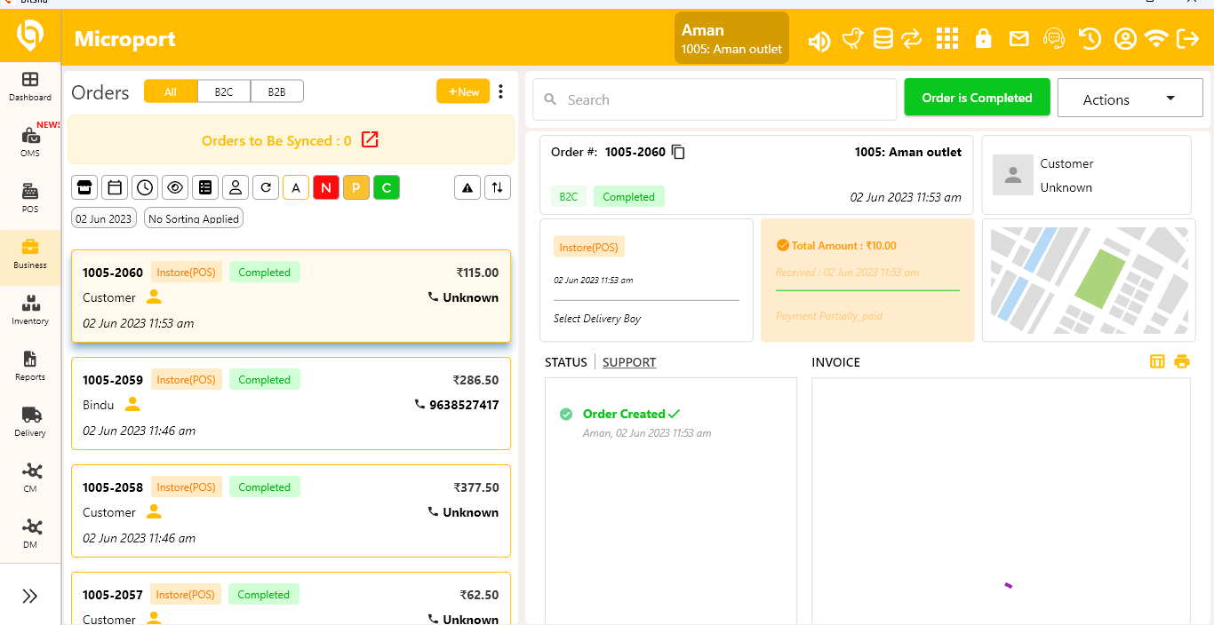This screenshot has width=1214, height=625.
Task: Open the sort order arrows control
Action: coord(498,187)
